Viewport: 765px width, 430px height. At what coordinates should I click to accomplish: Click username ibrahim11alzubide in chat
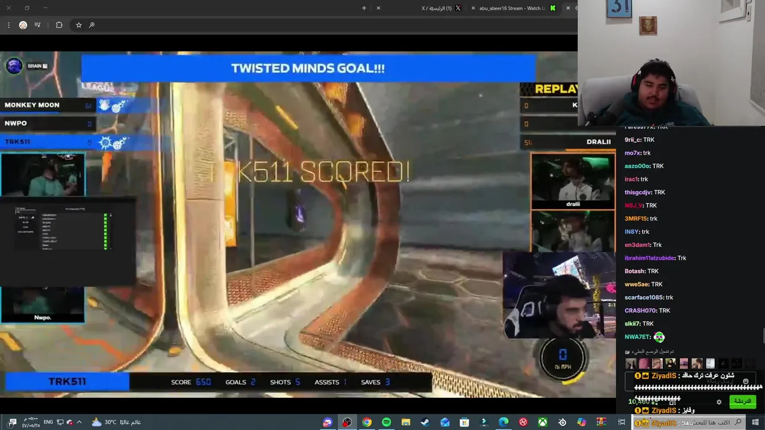click(649, 258)
